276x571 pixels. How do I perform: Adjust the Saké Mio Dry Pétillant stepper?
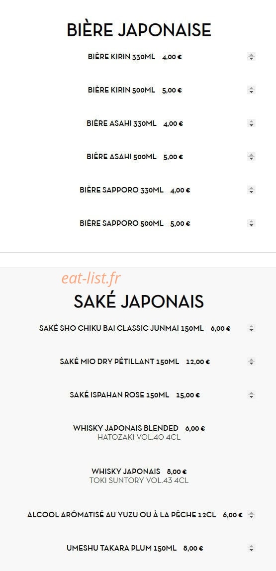tap(251, 362)
